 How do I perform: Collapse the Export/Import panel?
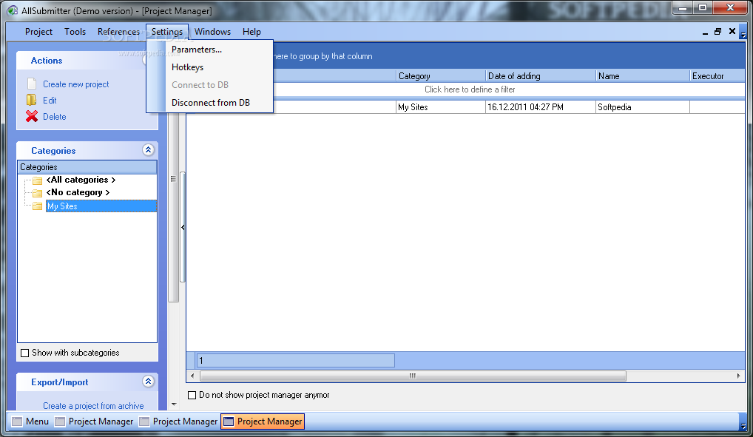pos(148,382)
